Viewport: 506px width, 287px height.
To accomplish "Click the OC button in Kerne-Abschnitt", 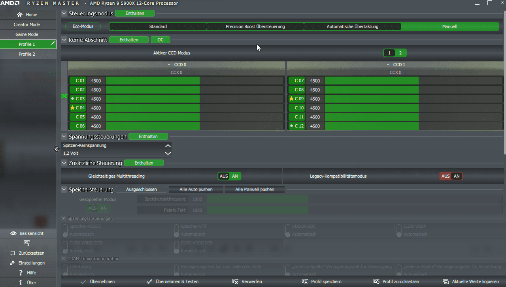I will pos(160,40).
